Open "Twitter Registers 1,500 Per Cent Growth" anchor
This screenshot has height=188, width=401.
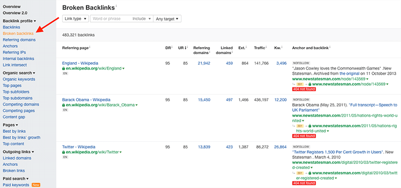point(337,152)
